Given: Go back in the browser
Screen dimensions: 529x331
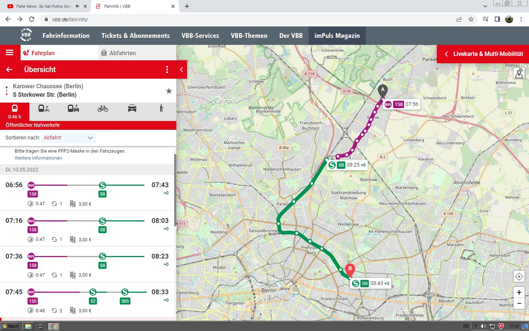Looking at the screenshot, I should [8, 19].
